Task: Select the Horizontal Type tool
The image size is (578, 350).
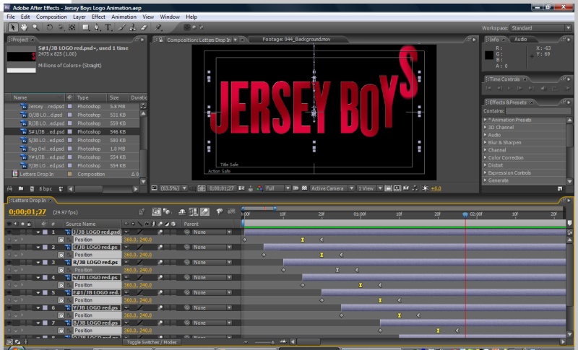Action: pos(109,27)
